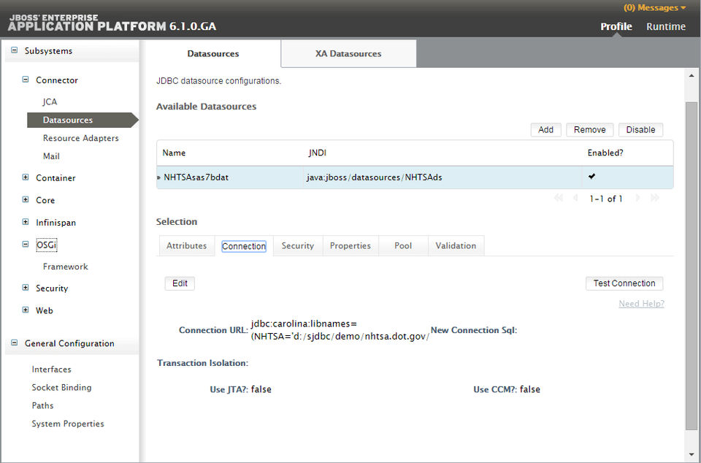Click the Edit button
The height and width of the screenshot is (463, 701).
pos(180,283)
